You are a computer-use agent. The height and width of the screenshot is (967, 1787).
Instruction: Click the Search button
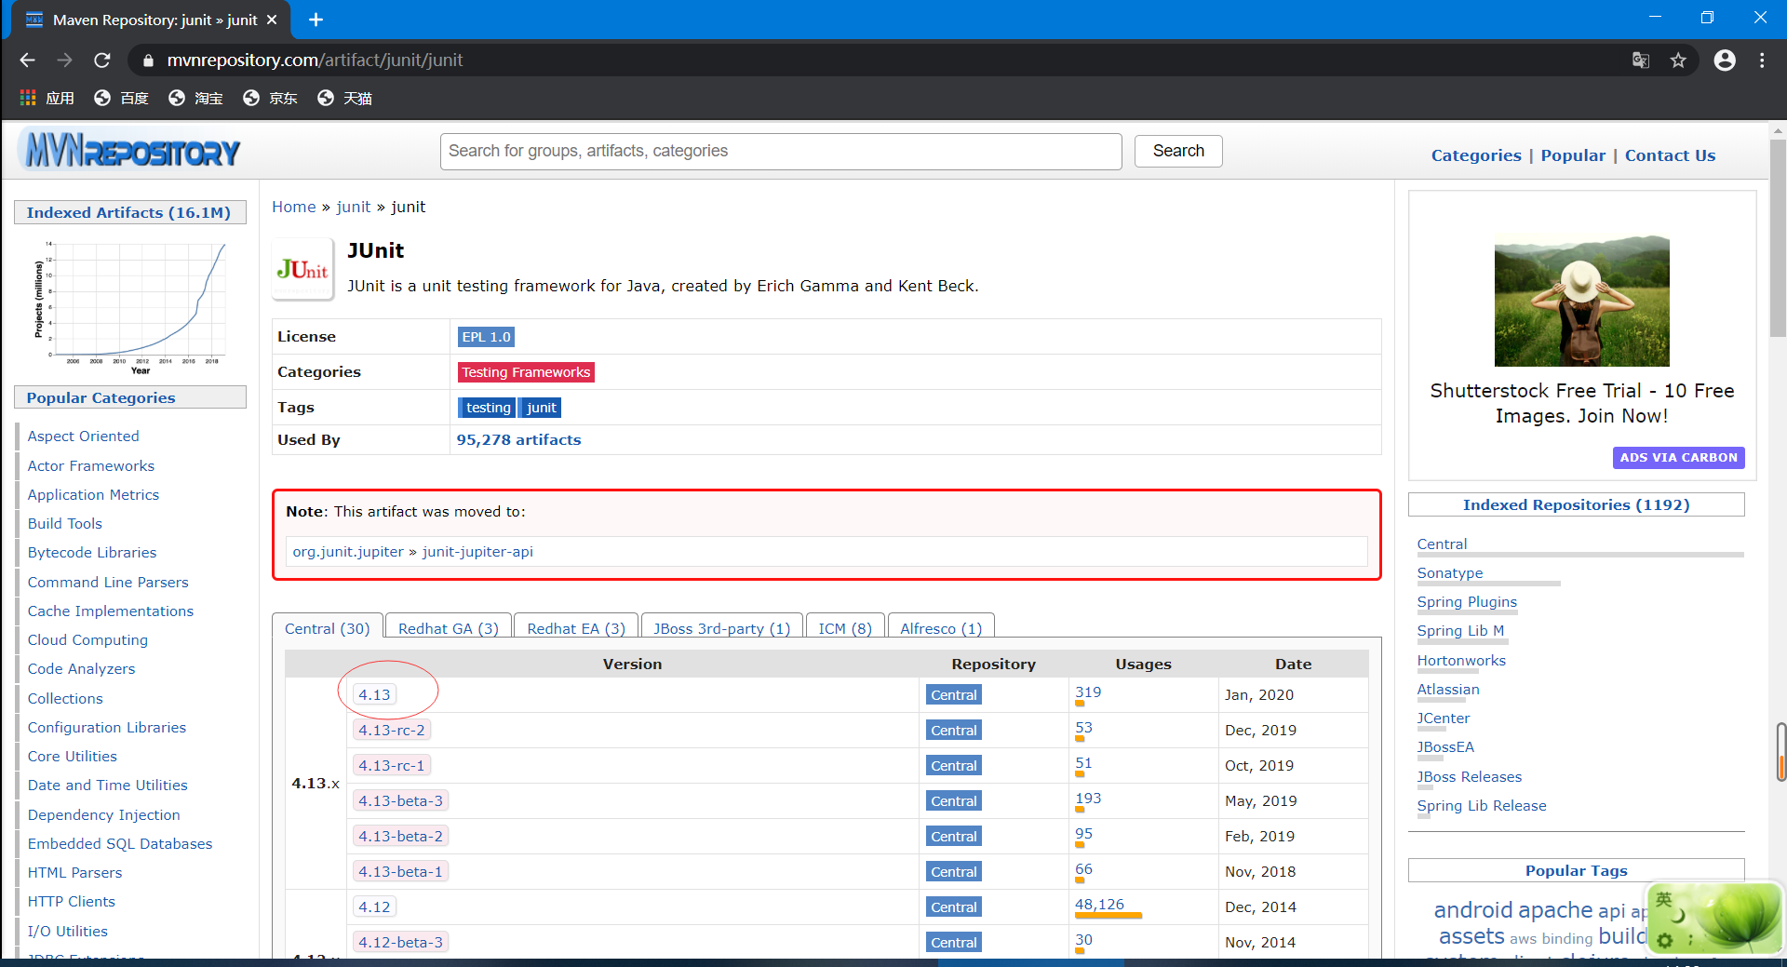[1178, 151]
